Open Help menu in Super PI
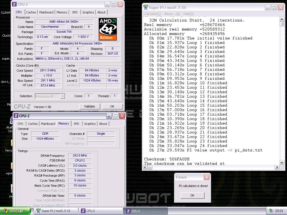 click(188, 14)
